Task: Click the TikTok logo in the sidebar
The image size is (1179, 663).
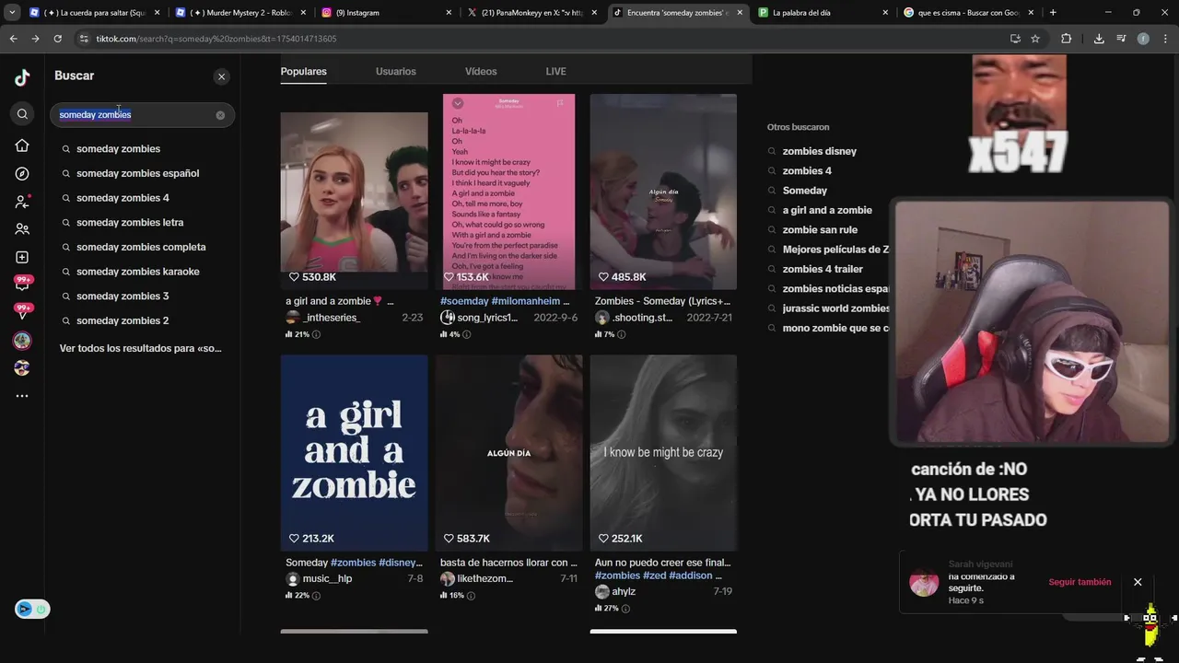Action: tap(22, 77)
